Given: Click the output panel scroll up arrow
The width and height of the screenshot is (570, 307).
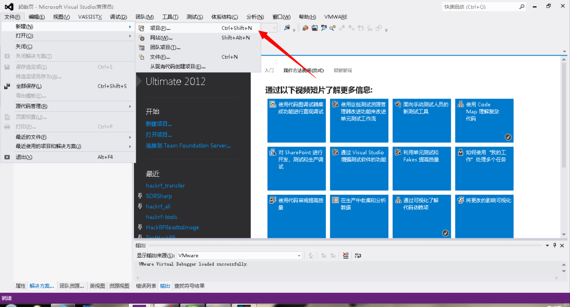Looking at the screenshot, I should click(x=564, y=264).
